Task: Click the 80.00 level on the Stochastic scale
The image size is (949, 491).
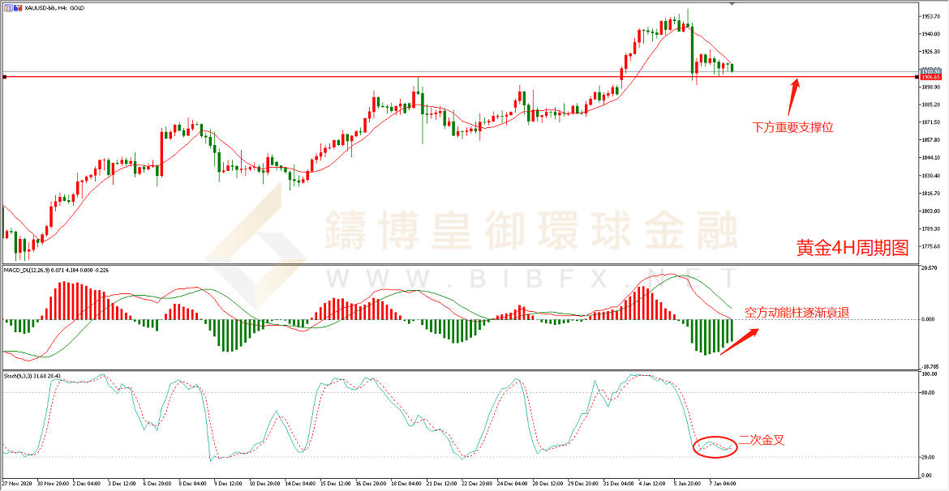Action: click(930, 392)
